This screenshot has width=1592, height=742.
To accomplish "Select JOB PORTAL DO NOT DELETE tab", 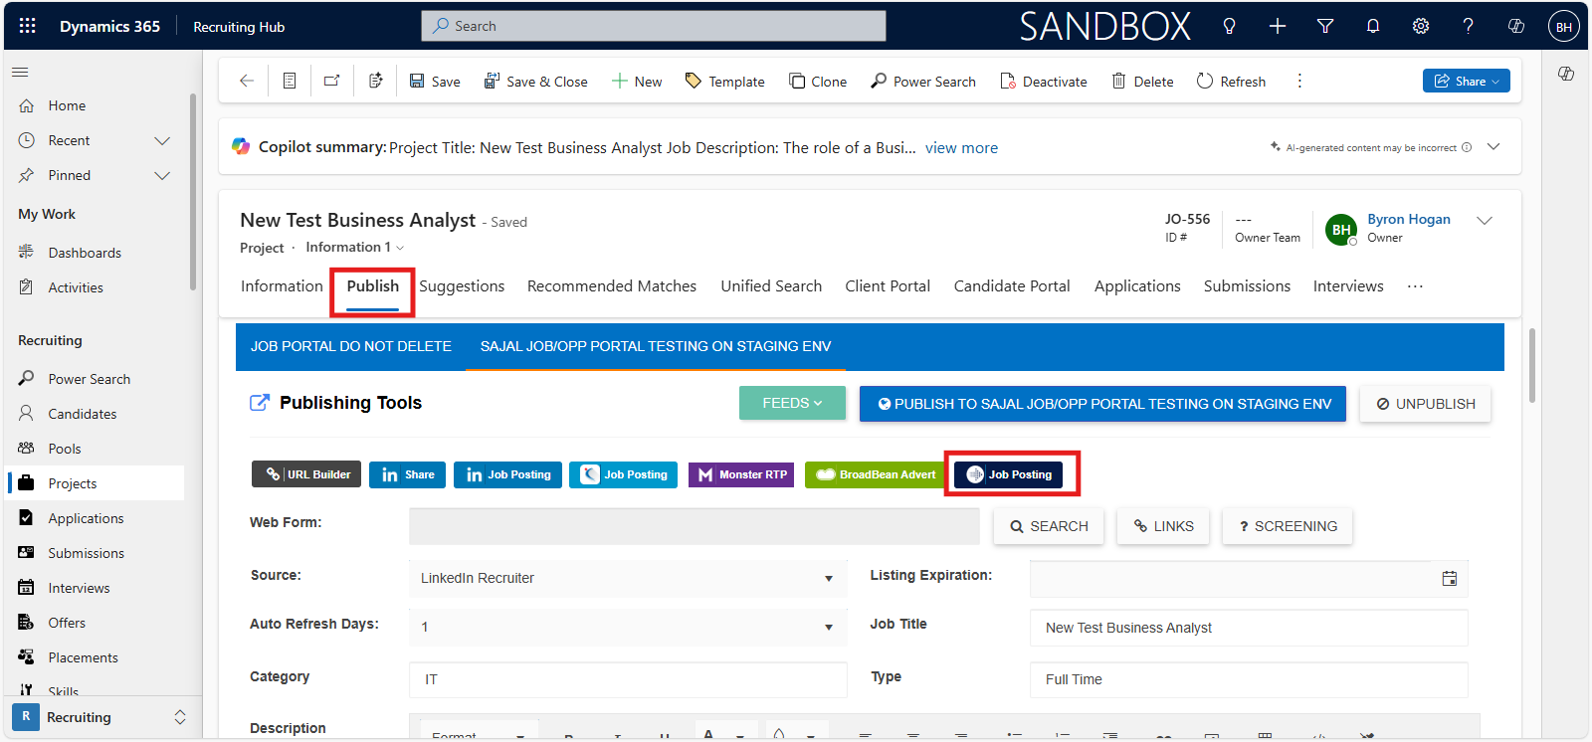I will (x=351, y=346).
